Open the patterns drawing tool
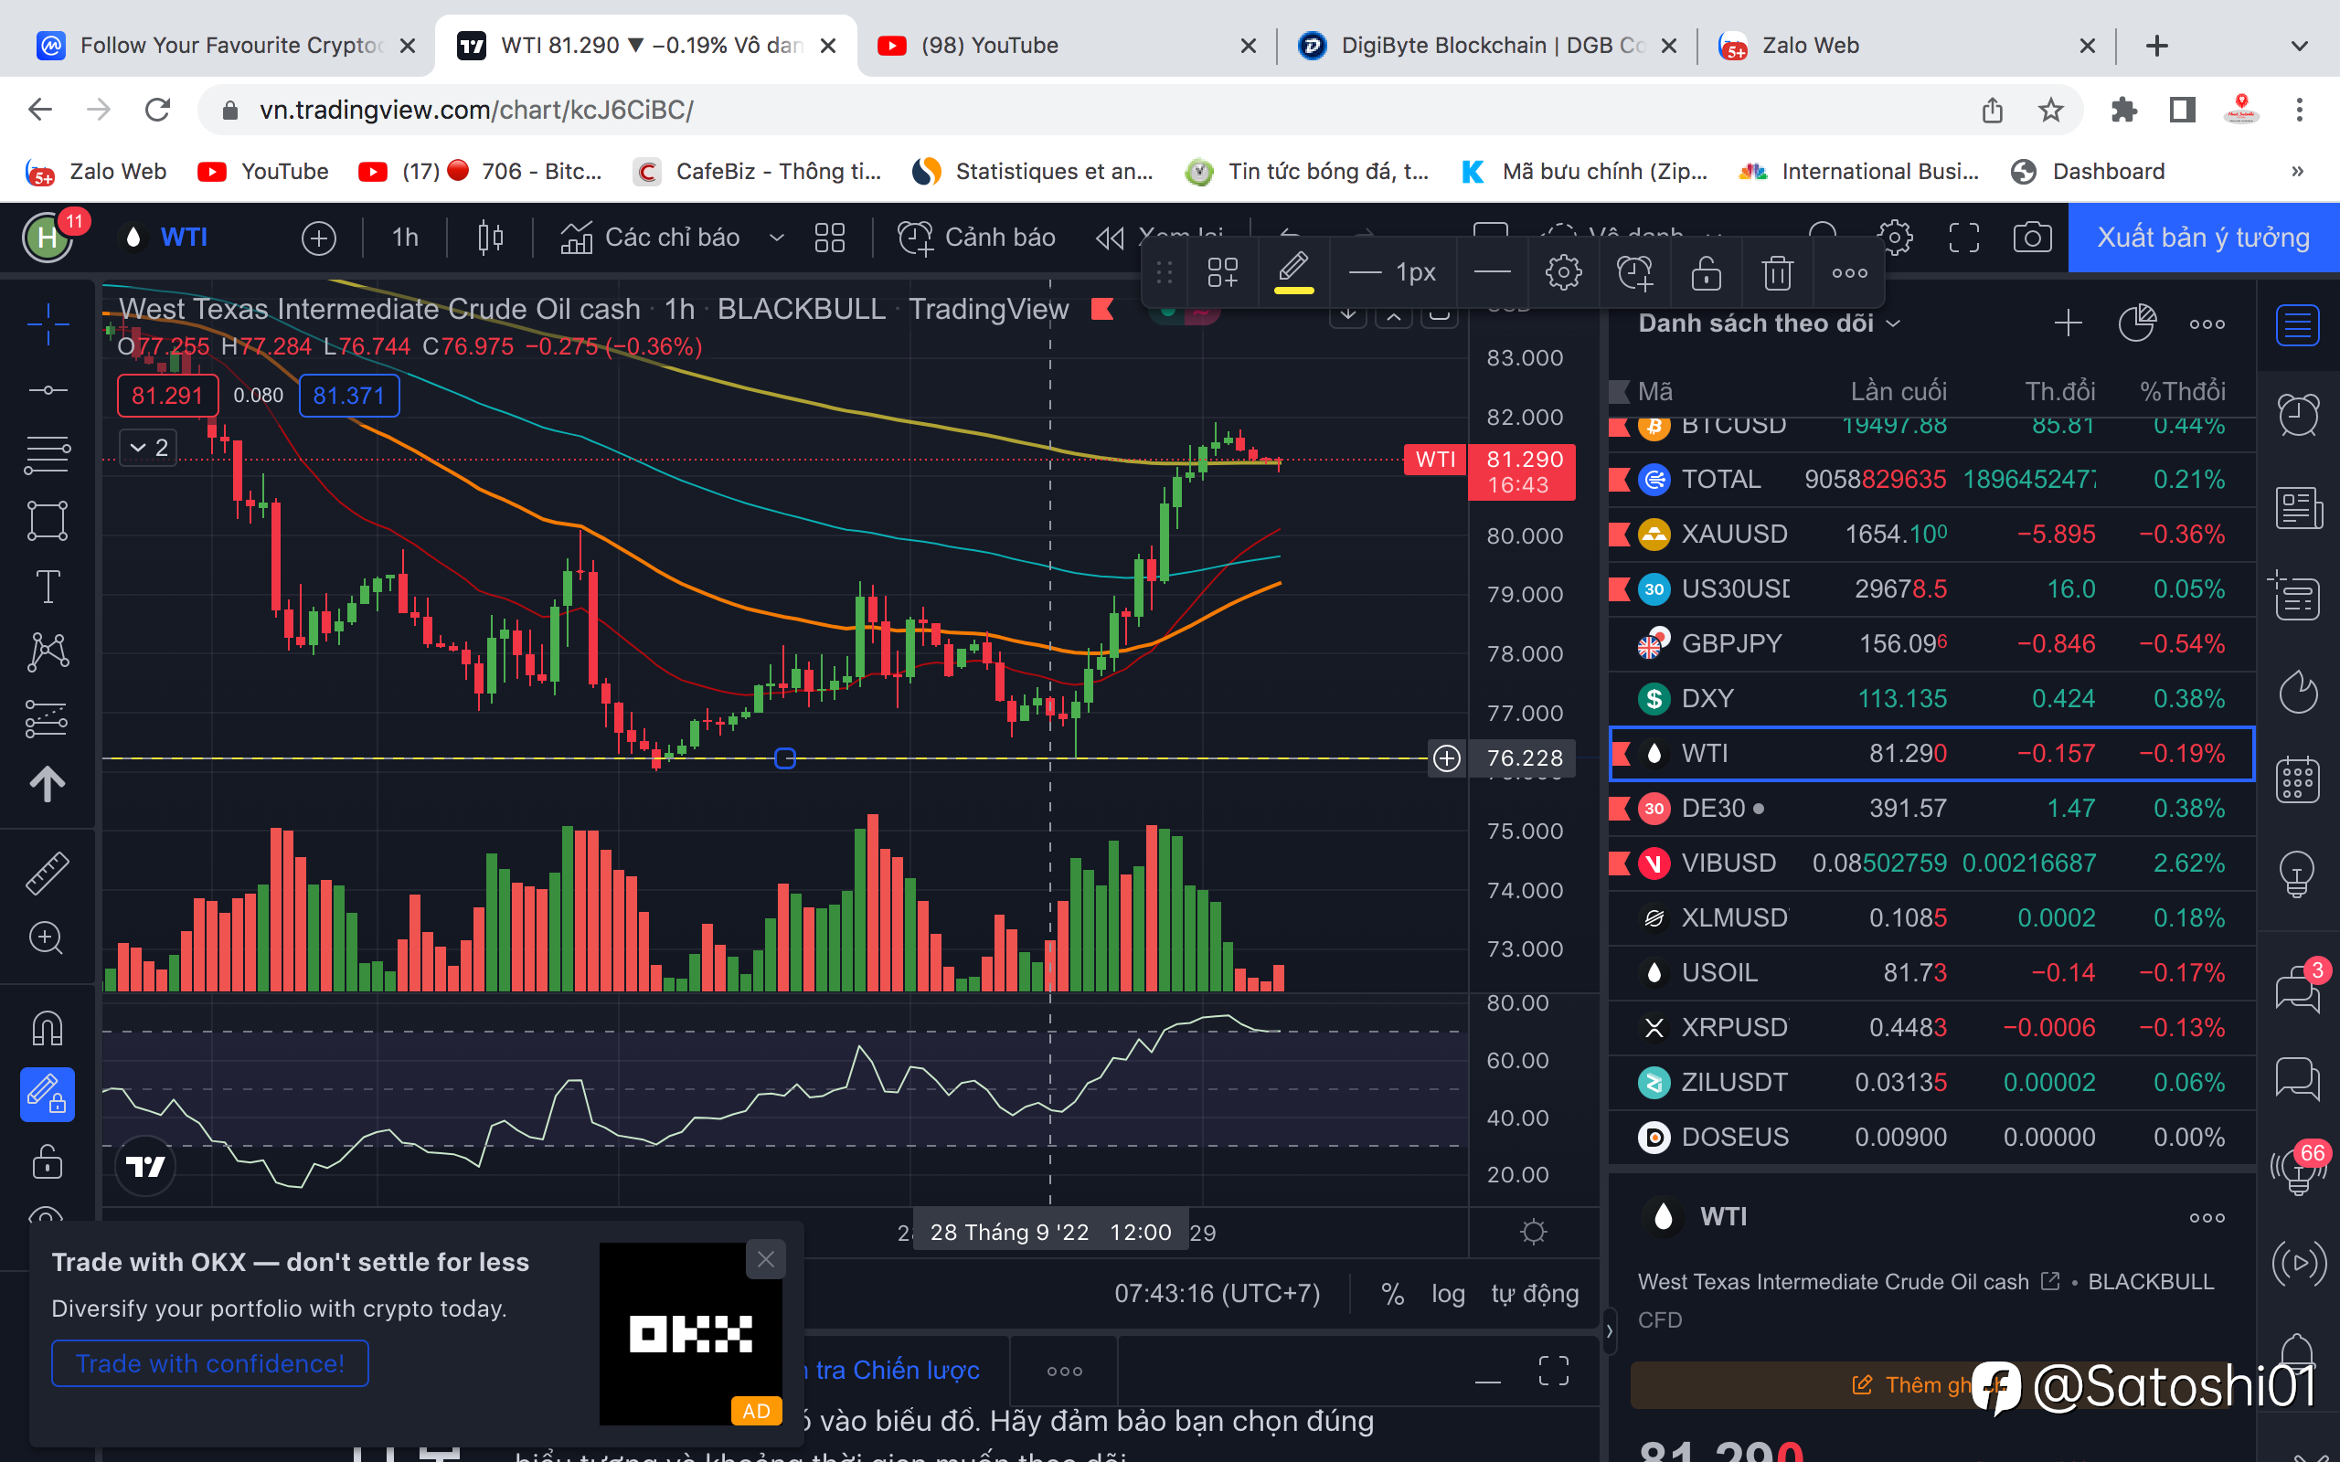 (48, 652)
